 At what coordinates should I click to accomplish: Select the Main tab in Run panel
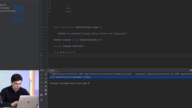pyautogui.click(x=52, y=70)
